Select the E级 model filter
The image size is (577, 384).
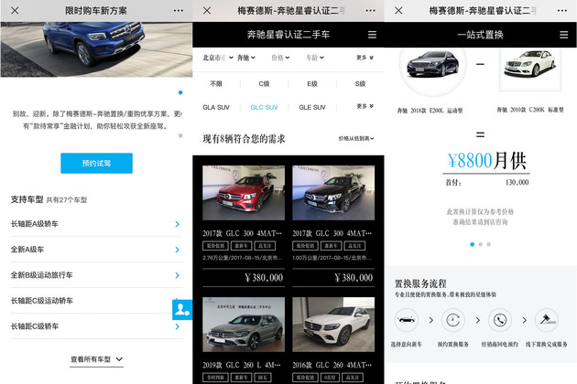312,84
